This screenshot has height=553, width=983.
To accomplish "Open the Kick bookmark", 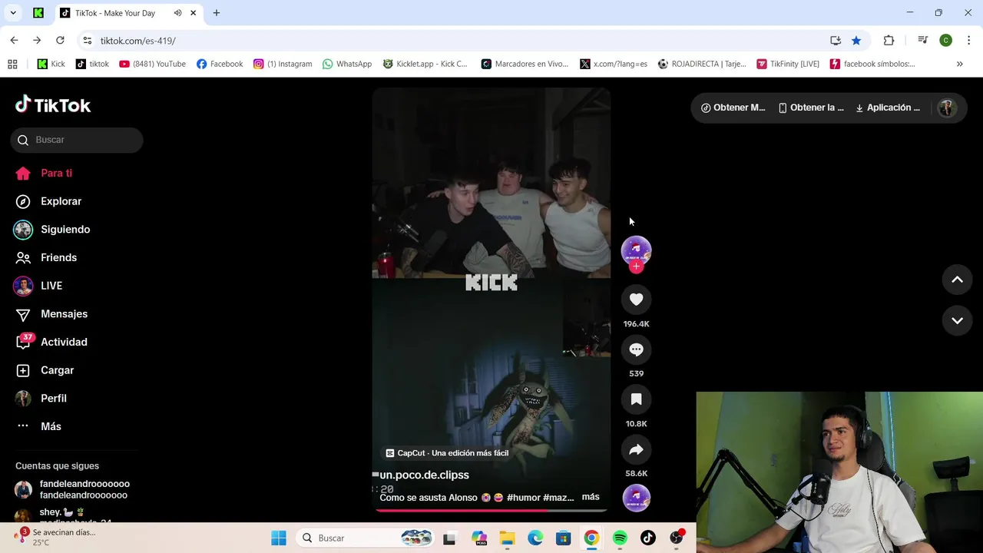I will point(51,64).
